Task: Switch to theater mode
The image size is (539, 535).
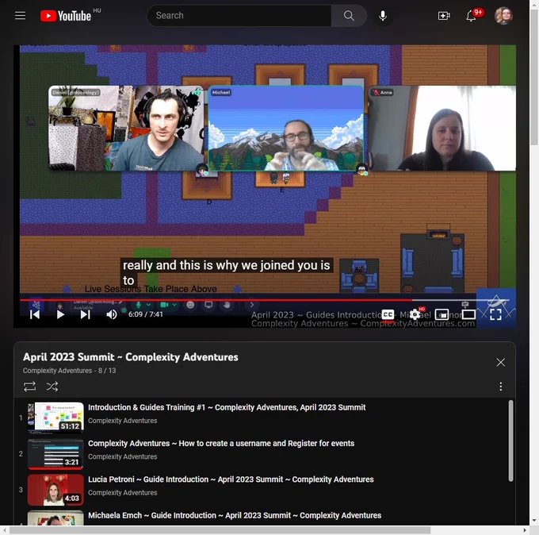Action: click(468, 314)
